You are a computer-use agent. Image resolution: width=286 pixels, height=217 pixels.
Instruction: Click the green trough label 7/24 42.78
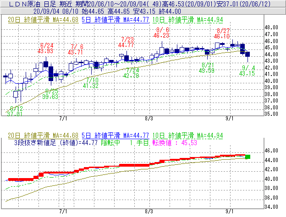click(x=131, y=73)
